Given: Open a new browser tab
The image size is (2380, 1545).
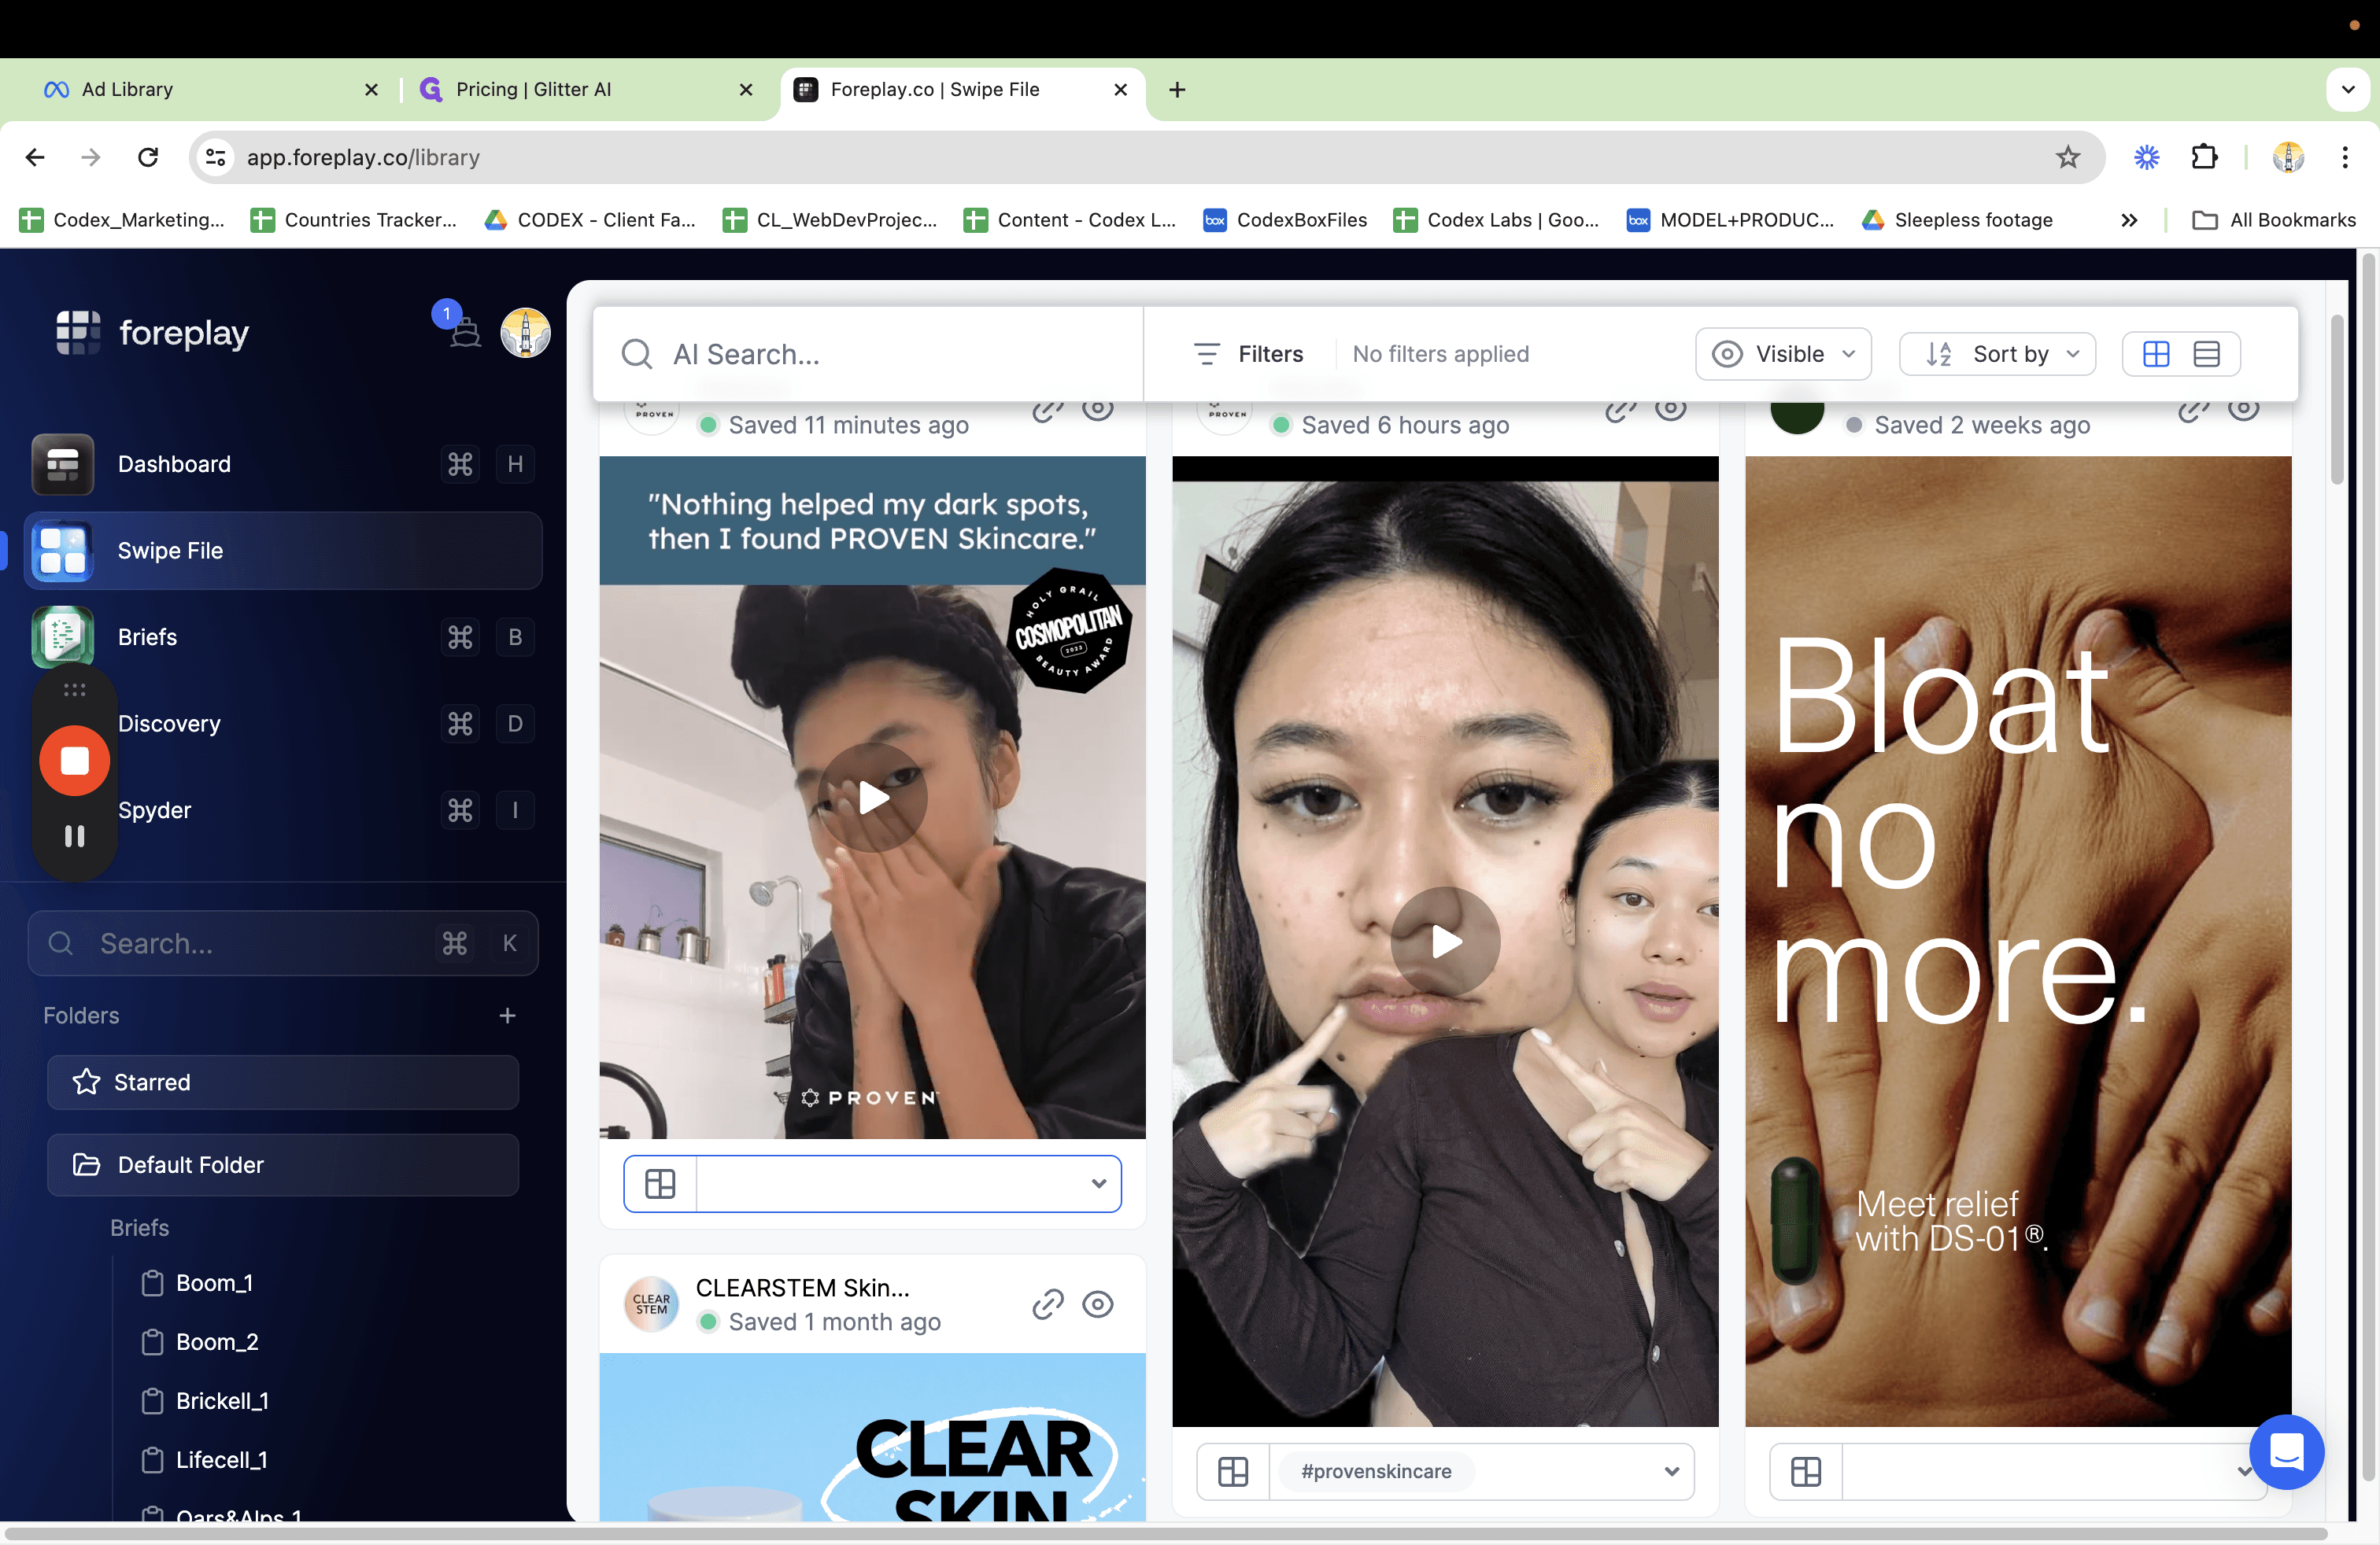Looking at the screenshot, I should (1177, 90).
